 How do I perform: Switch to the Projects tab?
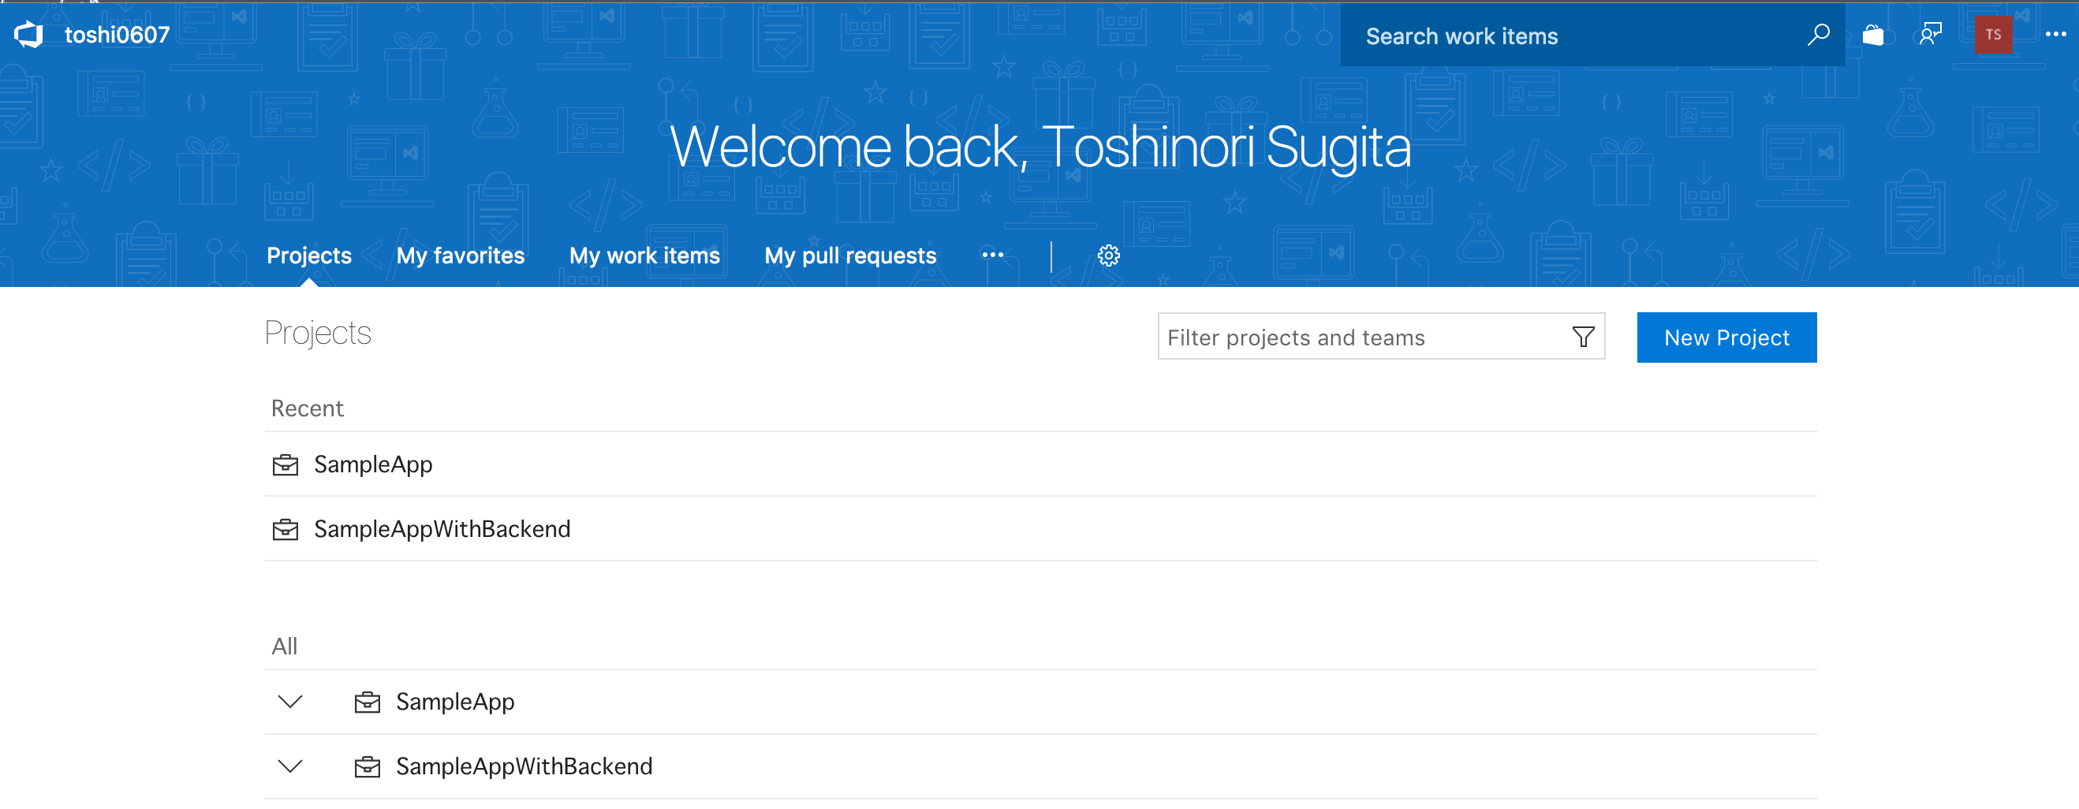tap(309, 255)
